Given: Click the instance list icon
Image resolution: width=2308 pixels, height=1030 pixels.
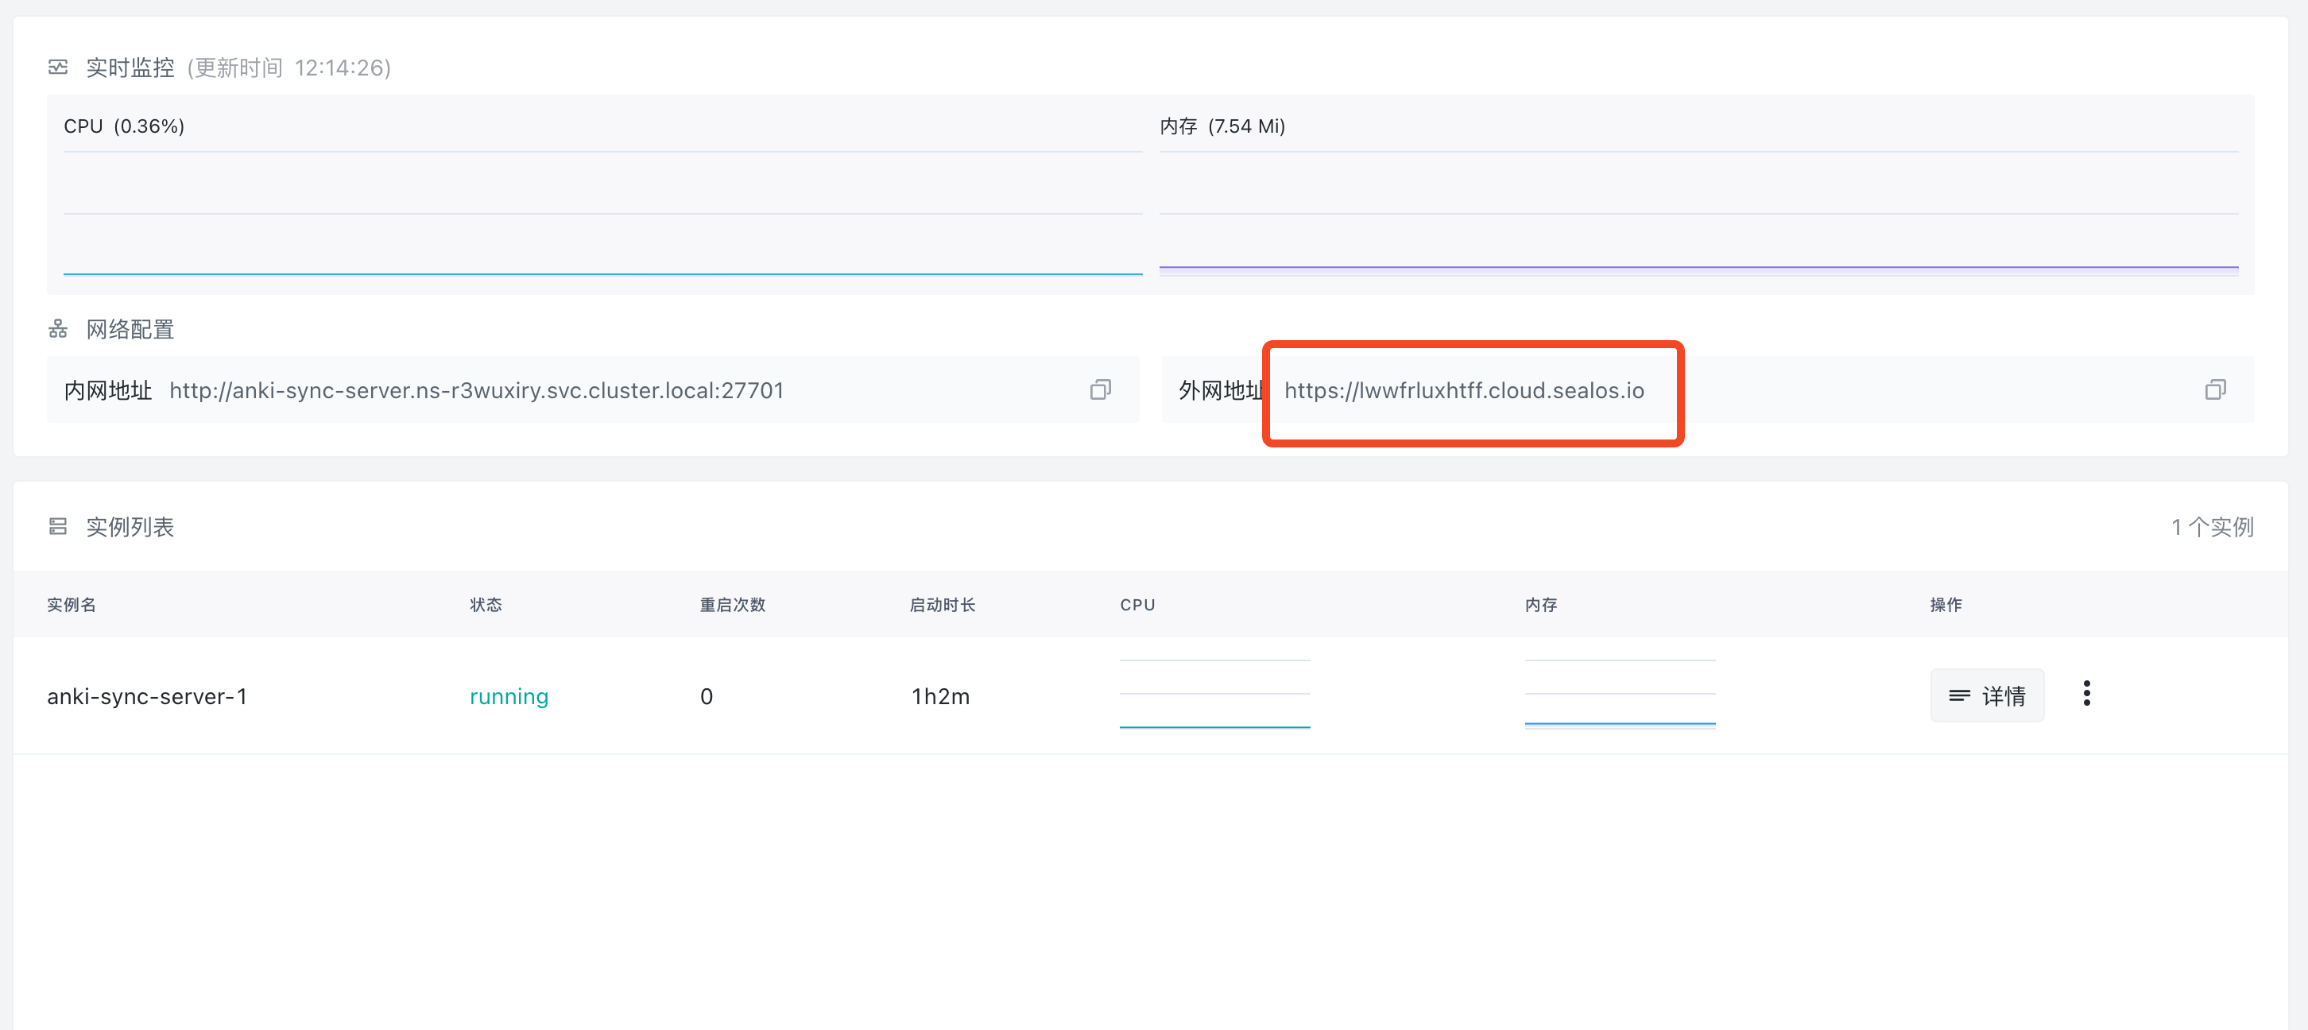Looking at the screenshot, I should click(x=58, y=527).
